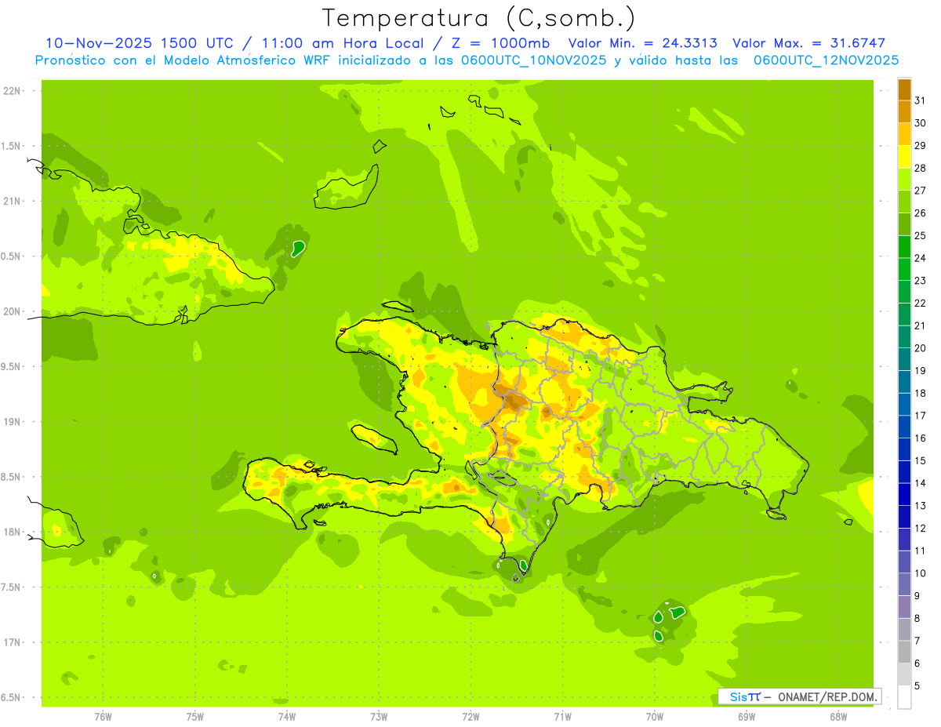This screenshot has width=941, height=727.
Task: Click the '74W' longitude label
Action: (x=287, y=716)
